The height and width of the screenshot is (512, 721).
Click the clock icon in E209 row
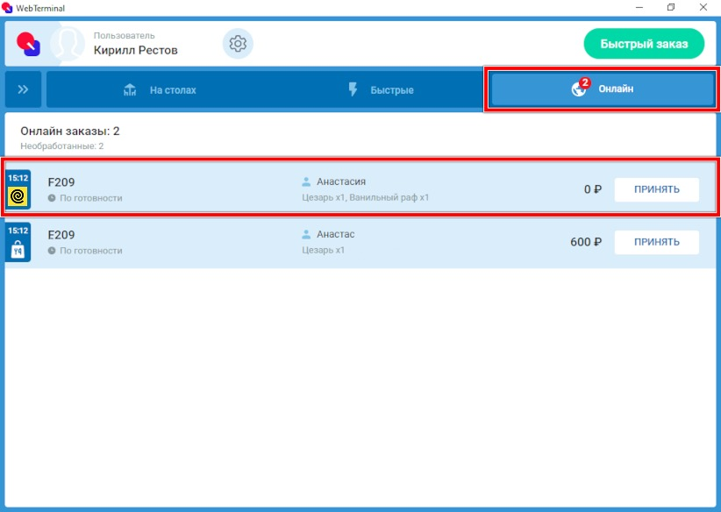(52, 251)
